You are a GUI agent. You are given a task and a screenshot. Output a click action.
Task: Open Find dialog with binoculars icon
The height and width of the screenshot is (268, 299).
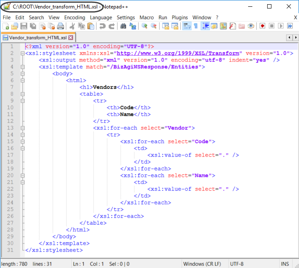tap(123, 26)
